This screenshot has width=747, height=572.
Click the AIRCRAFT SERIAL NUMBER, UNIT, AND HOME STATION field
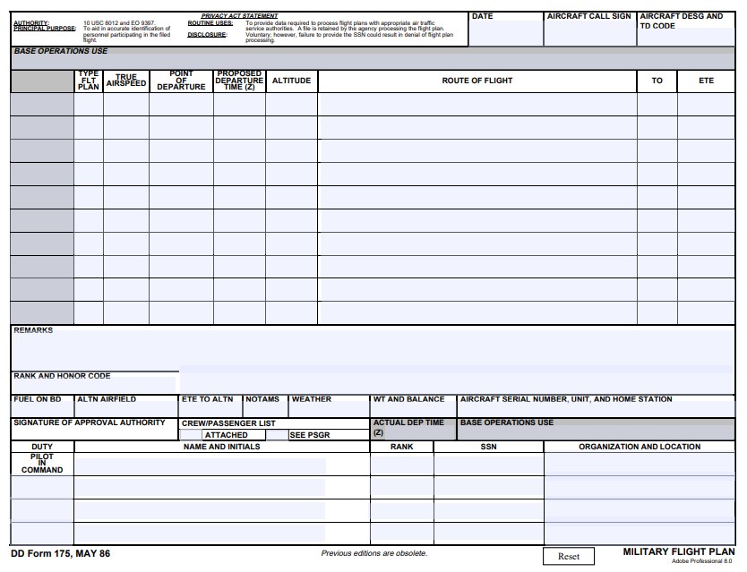click(x=596, y=410)
